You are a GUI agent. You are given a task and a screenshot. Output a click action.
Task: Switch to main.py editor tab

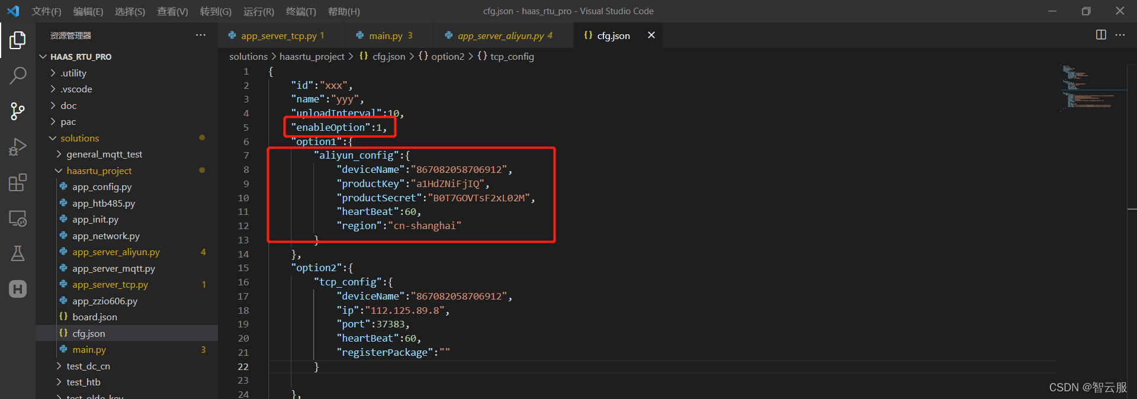[390, 36]
